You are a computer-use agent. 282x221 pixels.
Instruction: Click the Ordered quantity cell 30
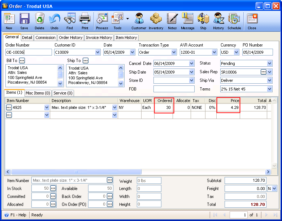(164, 107)
